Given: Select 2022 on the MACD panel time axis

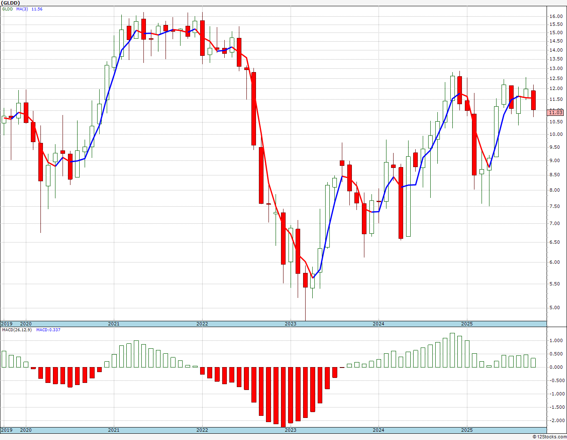Looking at the screenshot, I should (202, 430).
